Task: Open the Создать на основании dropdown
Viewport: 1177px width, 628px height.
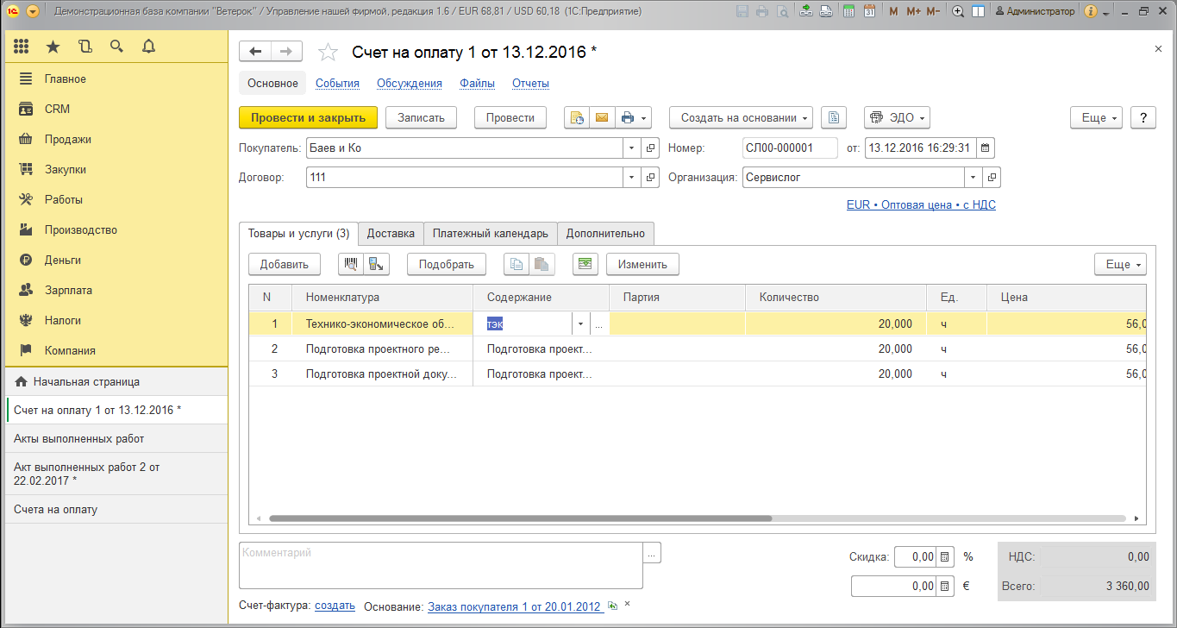Action: tap(741, 118)
